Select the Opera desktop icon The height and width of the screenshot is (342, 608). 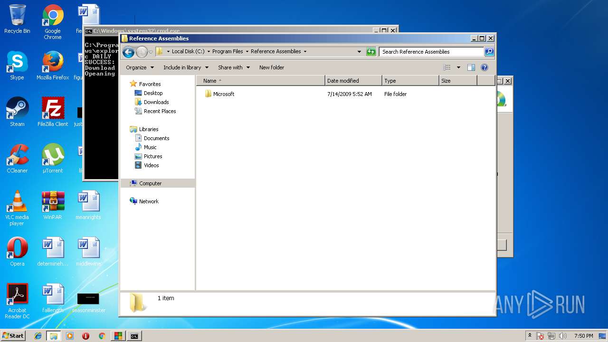[x=17, y=252]
